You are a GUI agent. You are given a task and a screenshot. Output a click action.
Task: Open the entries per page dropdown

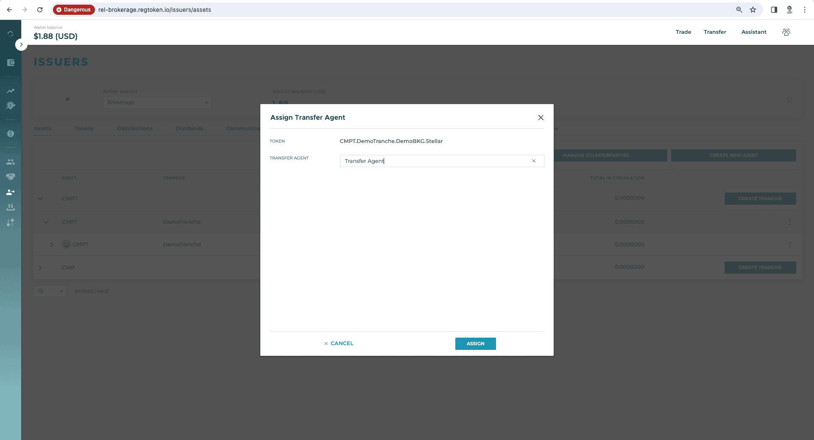point(50,291)
